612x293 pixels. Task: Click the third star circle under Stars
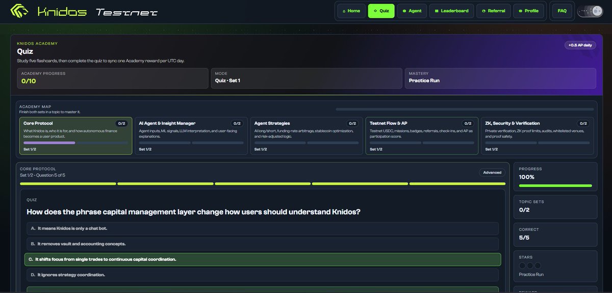point(538,265)
